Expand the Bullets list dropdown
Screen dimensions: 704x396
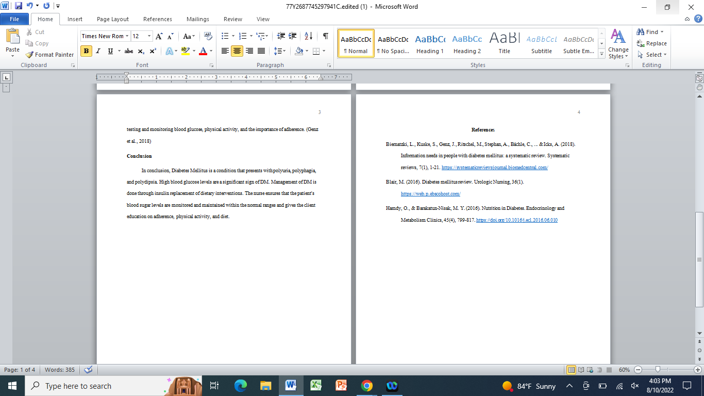pyautogui.click(x=233, y=36)
